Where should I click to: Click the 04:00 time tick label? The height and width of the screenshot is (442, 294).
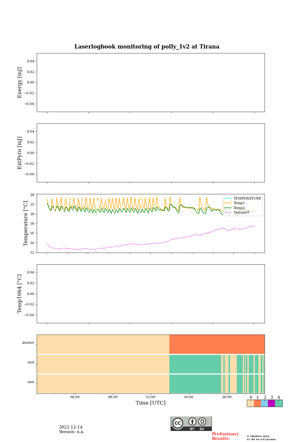coord(75,397)
